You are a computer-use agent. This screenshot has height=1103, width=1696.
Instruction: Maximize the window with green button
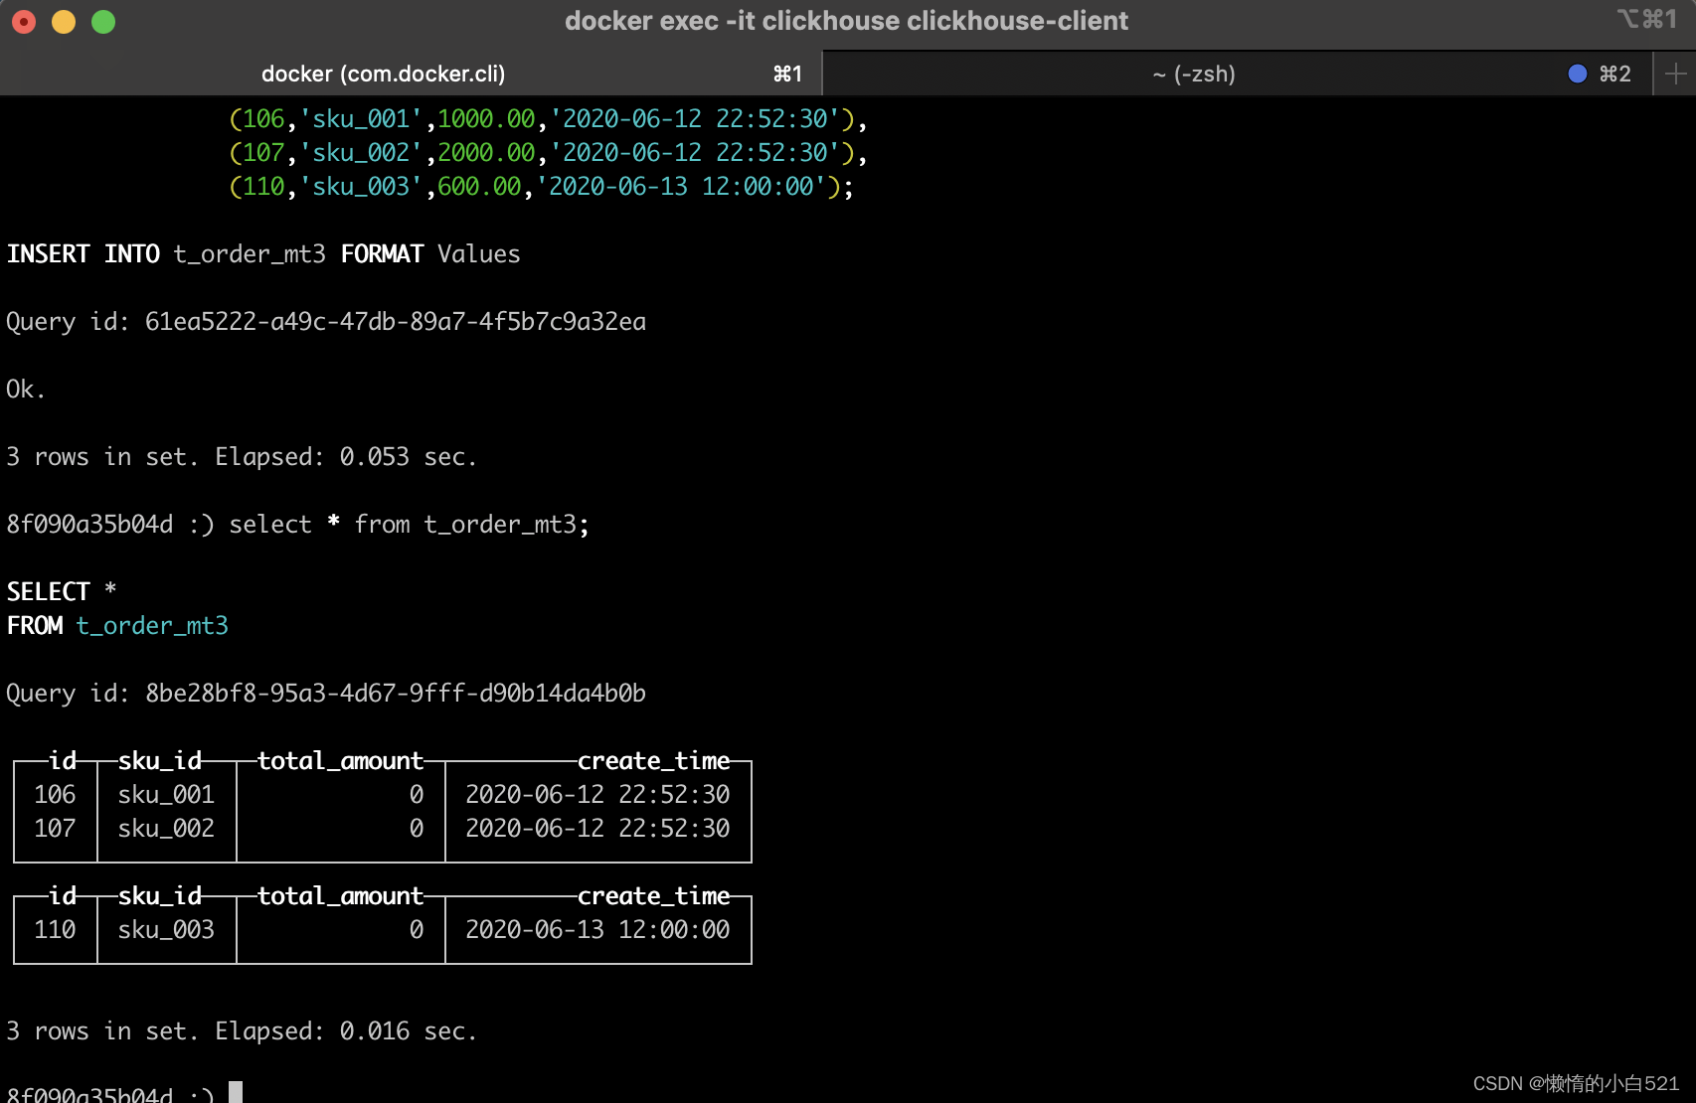[103, 22]
